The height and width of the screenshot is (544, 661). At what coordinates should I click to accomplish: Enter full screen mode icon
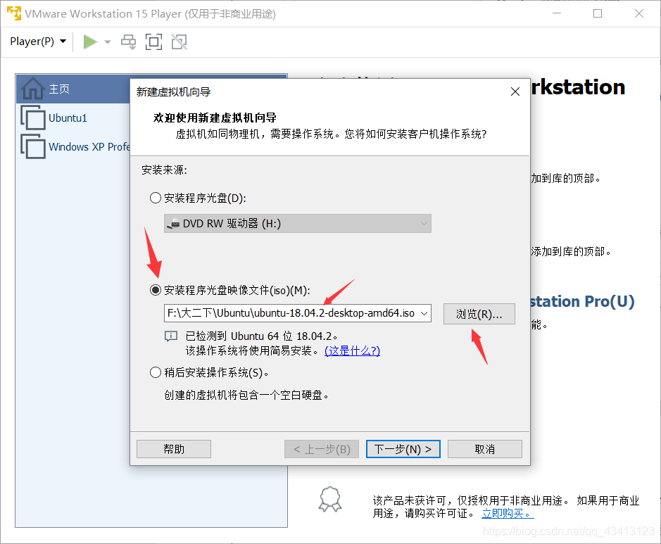tap(153, 42)
